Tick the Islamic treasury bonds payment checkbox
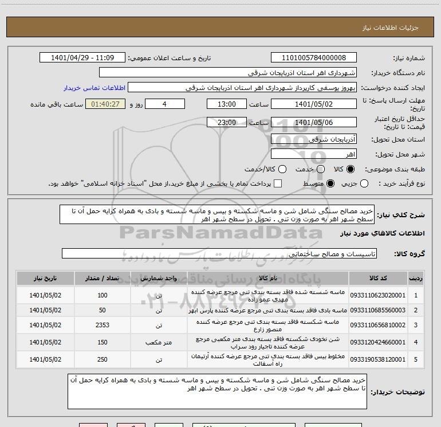The width and height of the screenshot is (441, 427). coord(278,183)
